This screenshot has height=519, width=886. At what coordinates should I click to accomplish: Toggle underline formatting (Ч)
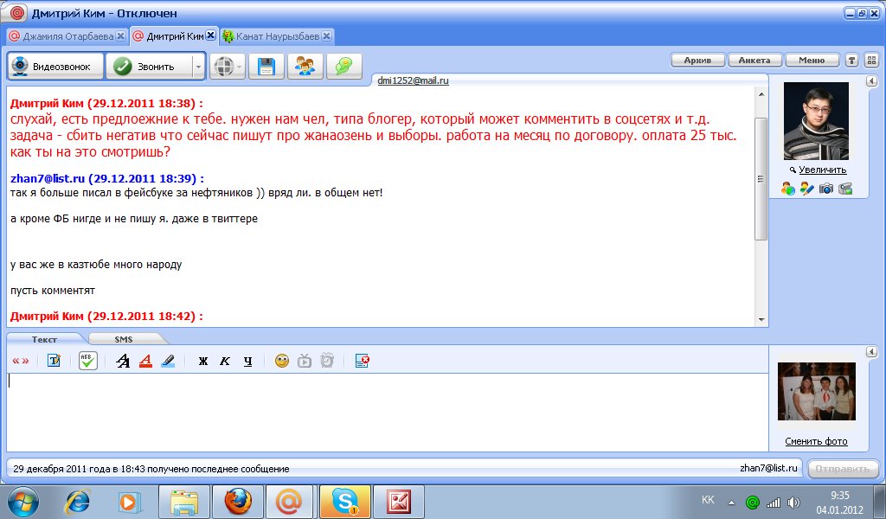pyautogui.click(x=247, y=361)
